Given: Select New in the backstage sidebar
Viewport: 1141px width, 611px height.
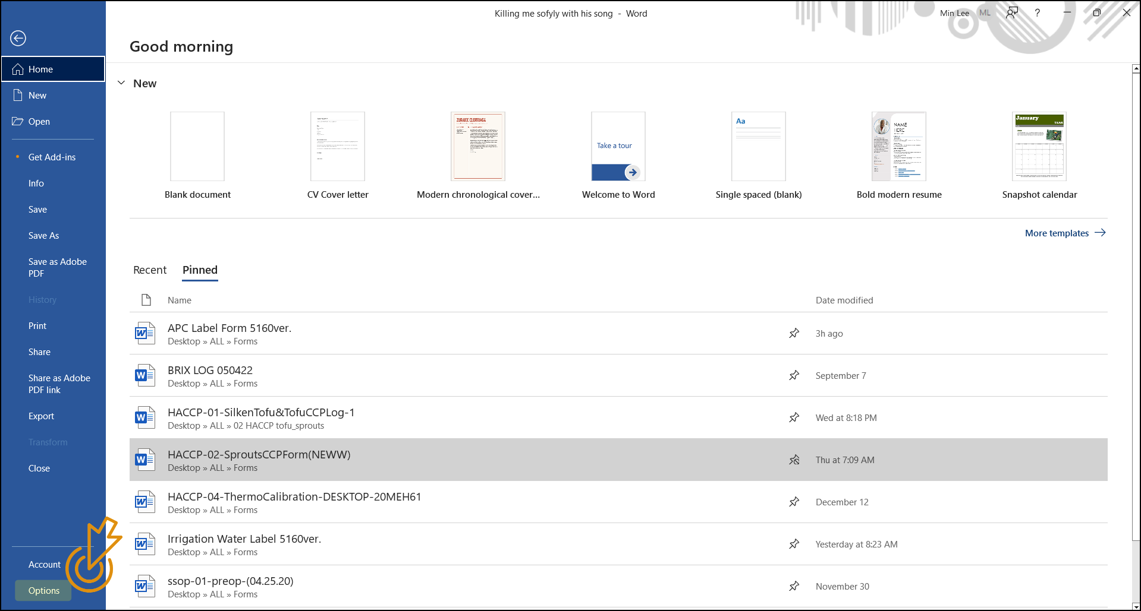Looking at the screenshot, I should (x=53, y=95).
